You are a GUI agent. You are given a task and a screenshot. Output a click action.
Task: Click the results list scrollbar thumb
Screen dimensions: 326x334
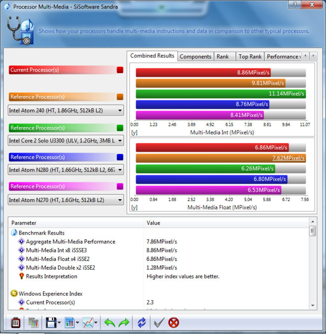pyautogui.click(x=313, y=231)
